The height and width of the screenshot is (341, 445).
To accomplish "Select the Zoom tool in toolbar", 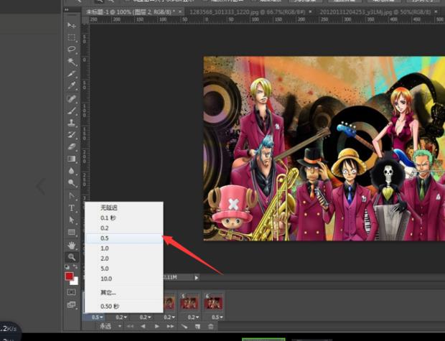I will (72, 256).
